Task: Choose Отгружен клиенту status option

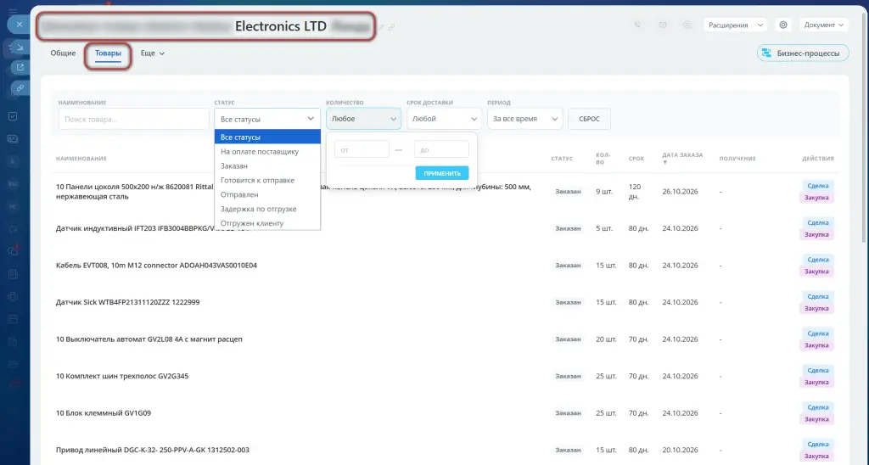Action: coord(267,223)
